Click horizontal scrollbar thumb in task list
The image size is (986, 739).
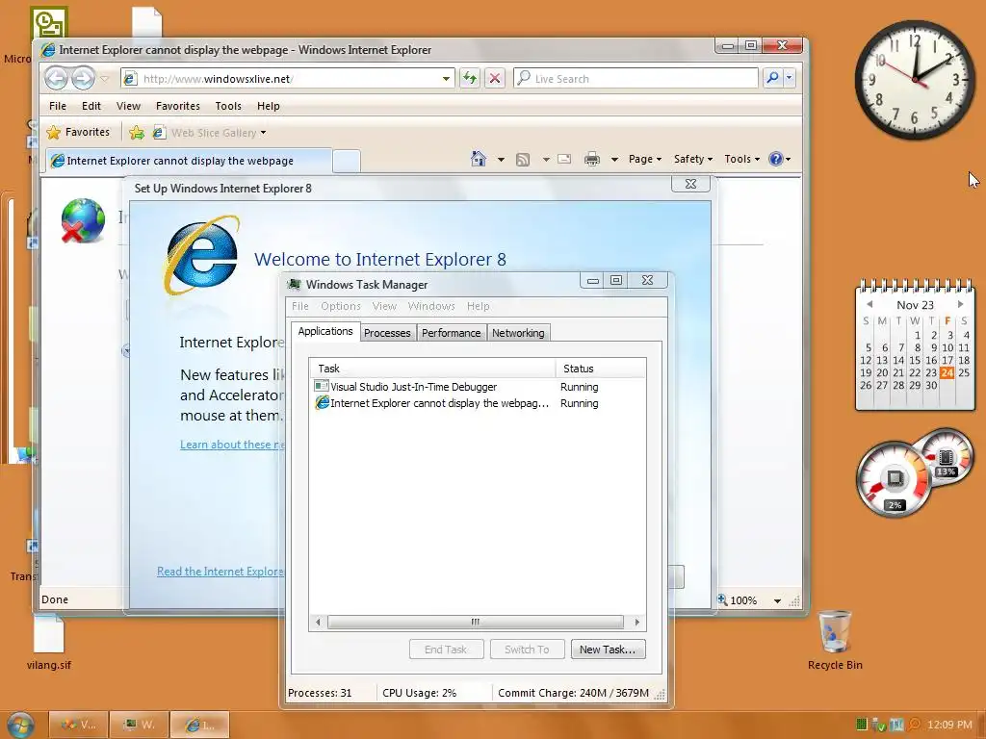476,623
